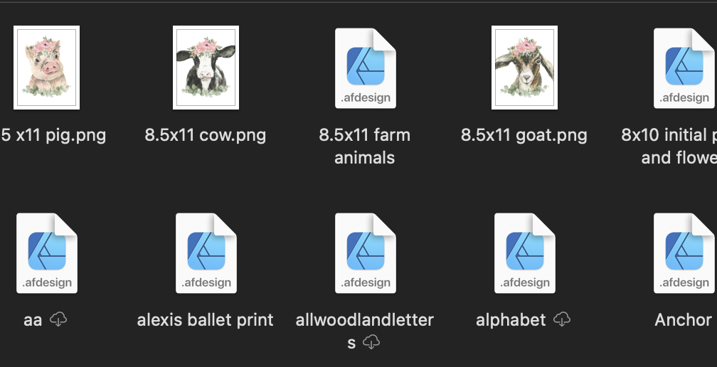Viewport: 717px width, 367px height.
Task: Click the 8.5x11 farm animals filename label
Action: (x=364, y=147)
